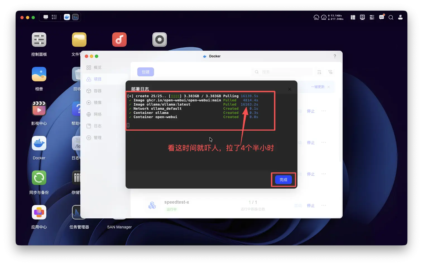Open the Docker desktop shortcut
Screen dimensions: 423x266
[39, 143]
